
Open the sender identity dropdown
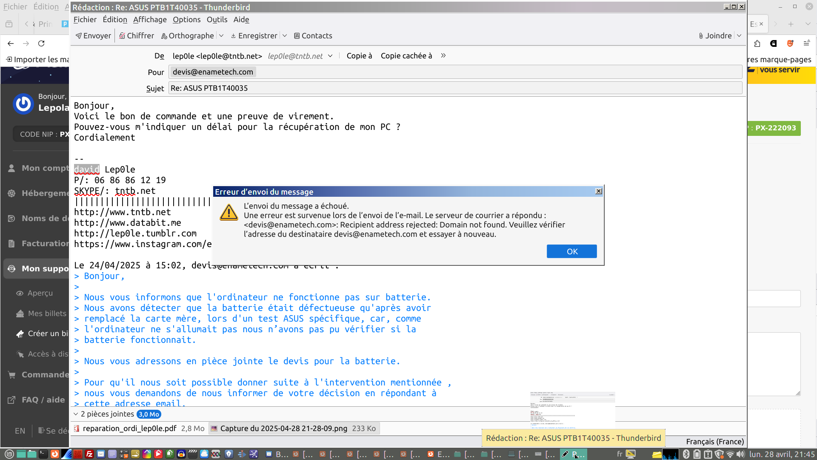click(330, 56)
